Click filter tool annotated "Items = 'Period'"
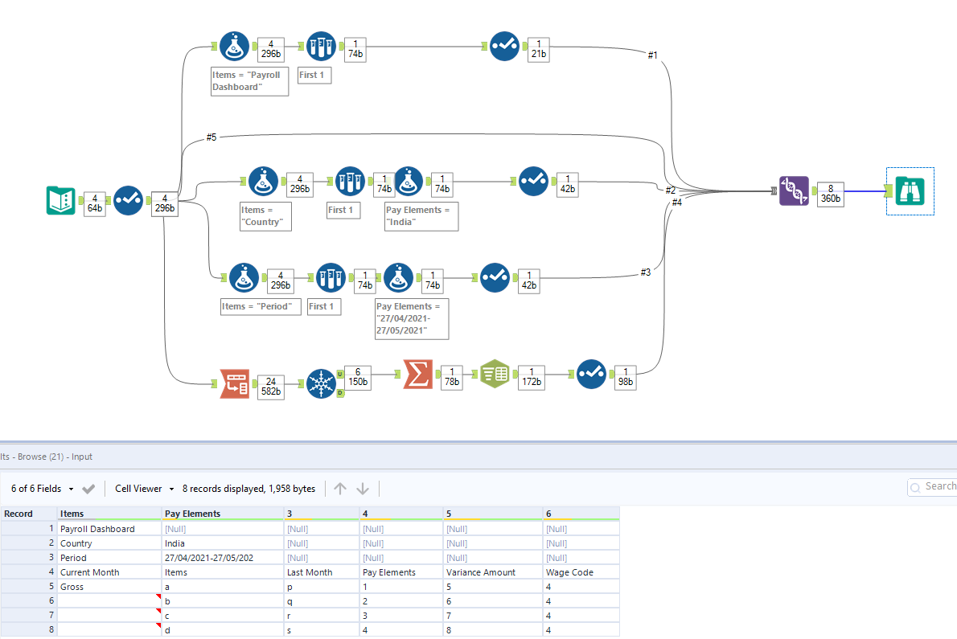Viewport: 957px width, 639px height. (243, 277)
